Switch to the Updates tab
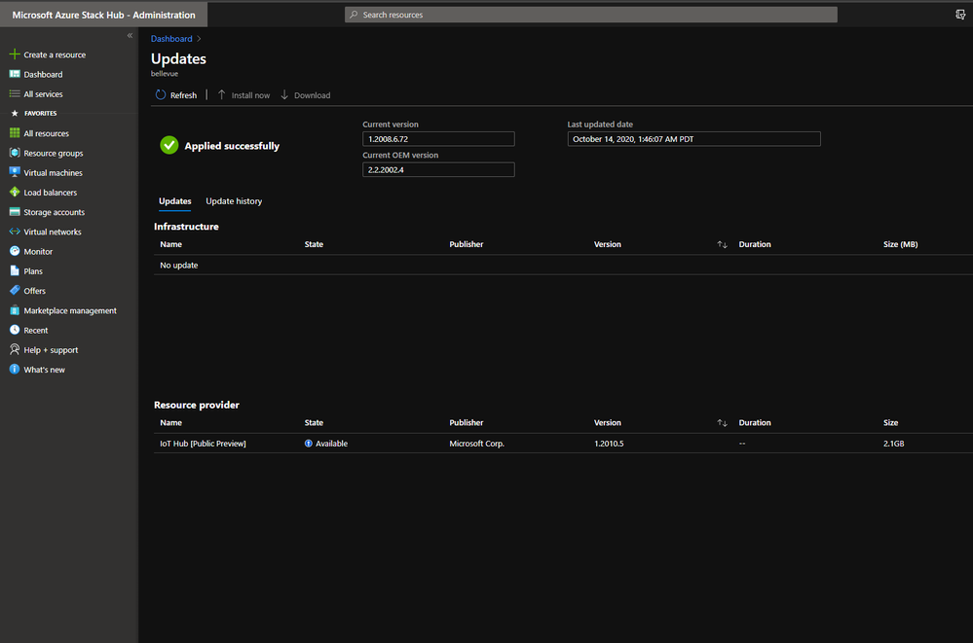 pos(175,201)
